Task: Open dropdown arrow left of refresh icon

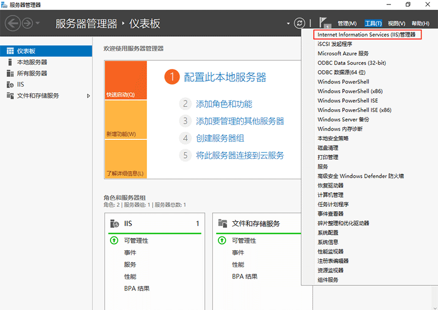Action: pos(289,24)
